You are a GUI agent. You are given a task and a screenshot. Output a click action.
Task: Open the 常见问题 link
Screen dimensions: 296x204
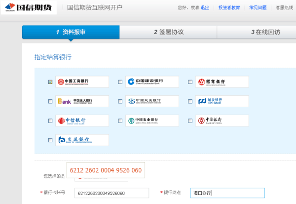pos(258,7)
